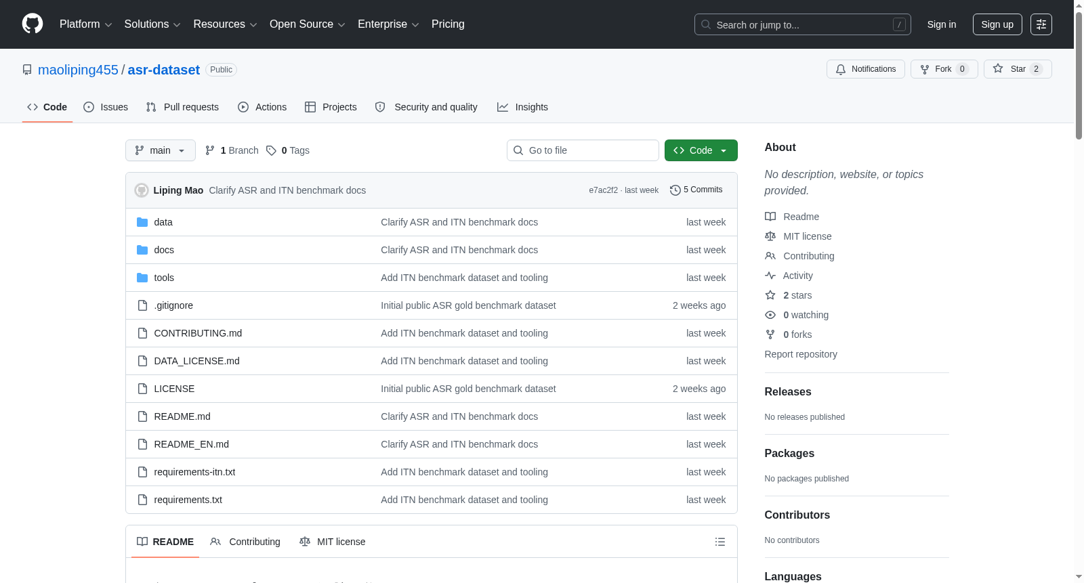This screenshot has width=1084, height=583.
Task: Open the GitHub home logo
Action: point(33,24)
